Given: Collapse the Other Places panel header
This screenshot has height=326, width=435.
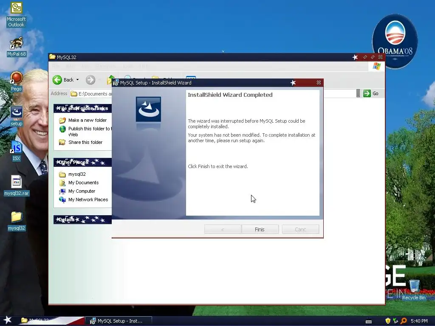Looking at the screenshot, I should coord(83,162).
